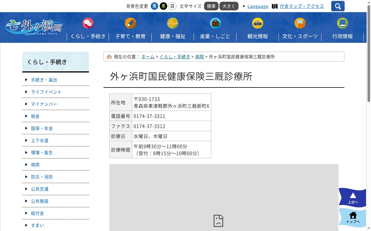Click the 水曜日、木曜日 cell
The image size is (371, 231).
172,136
